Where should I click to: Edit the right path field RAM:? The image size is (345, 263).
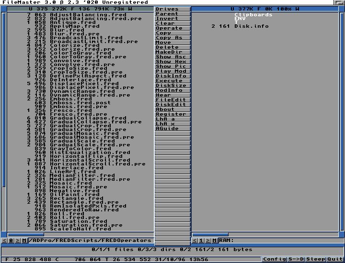pos(281,241)
